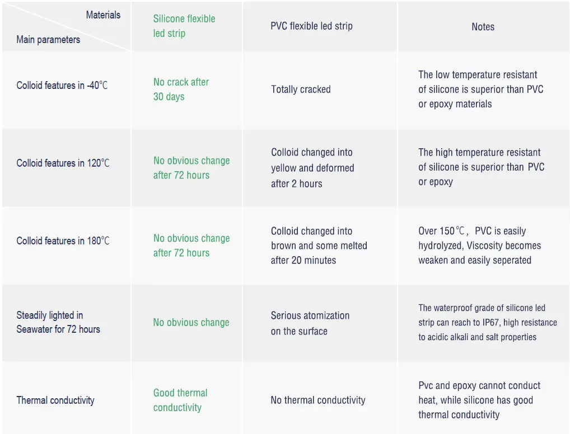Click the "Colloid features in 120°C" row label
Viewport: 570px width, 434px height.
(x=63, y=163)
